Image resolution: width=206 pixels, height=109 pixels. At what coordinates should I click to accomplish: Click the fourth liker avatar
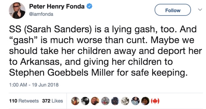click(105, 101)
